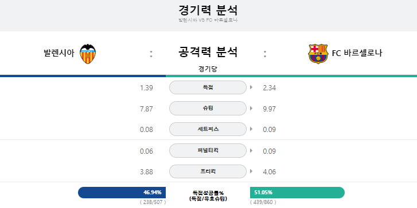Select the 페널티킥 stat button

pos(208,150)
